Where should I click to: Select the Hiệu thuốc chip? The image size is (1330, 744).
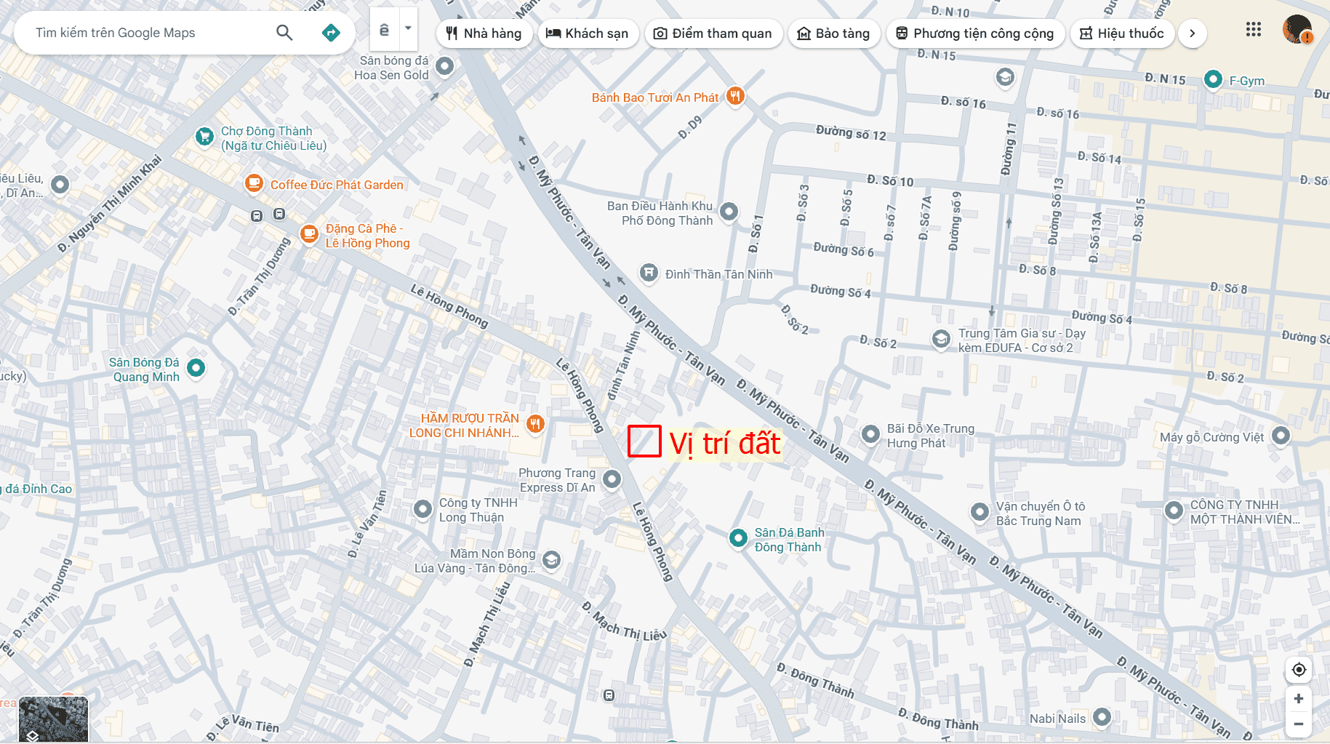[x=1121, y=33]
